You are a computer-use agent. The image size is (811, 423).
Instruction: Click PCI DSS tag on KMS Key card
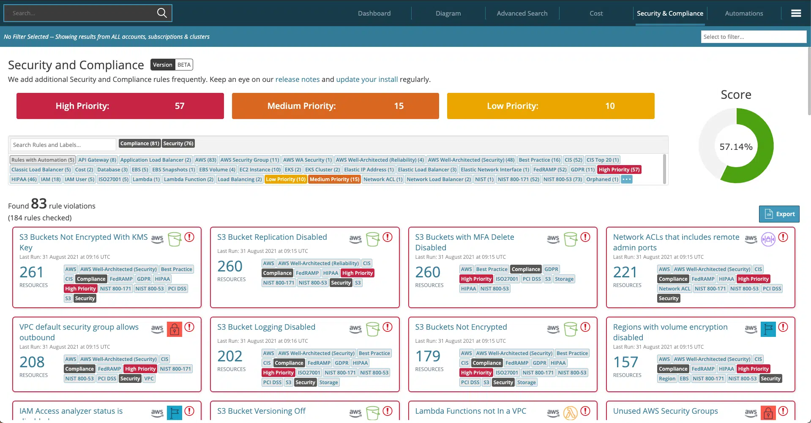pyautogui.click(x=177, y=289)
